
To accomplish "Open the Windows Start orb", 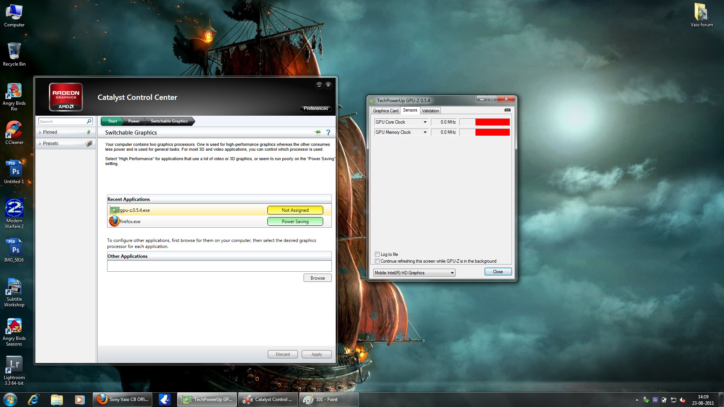I will 10,399.
